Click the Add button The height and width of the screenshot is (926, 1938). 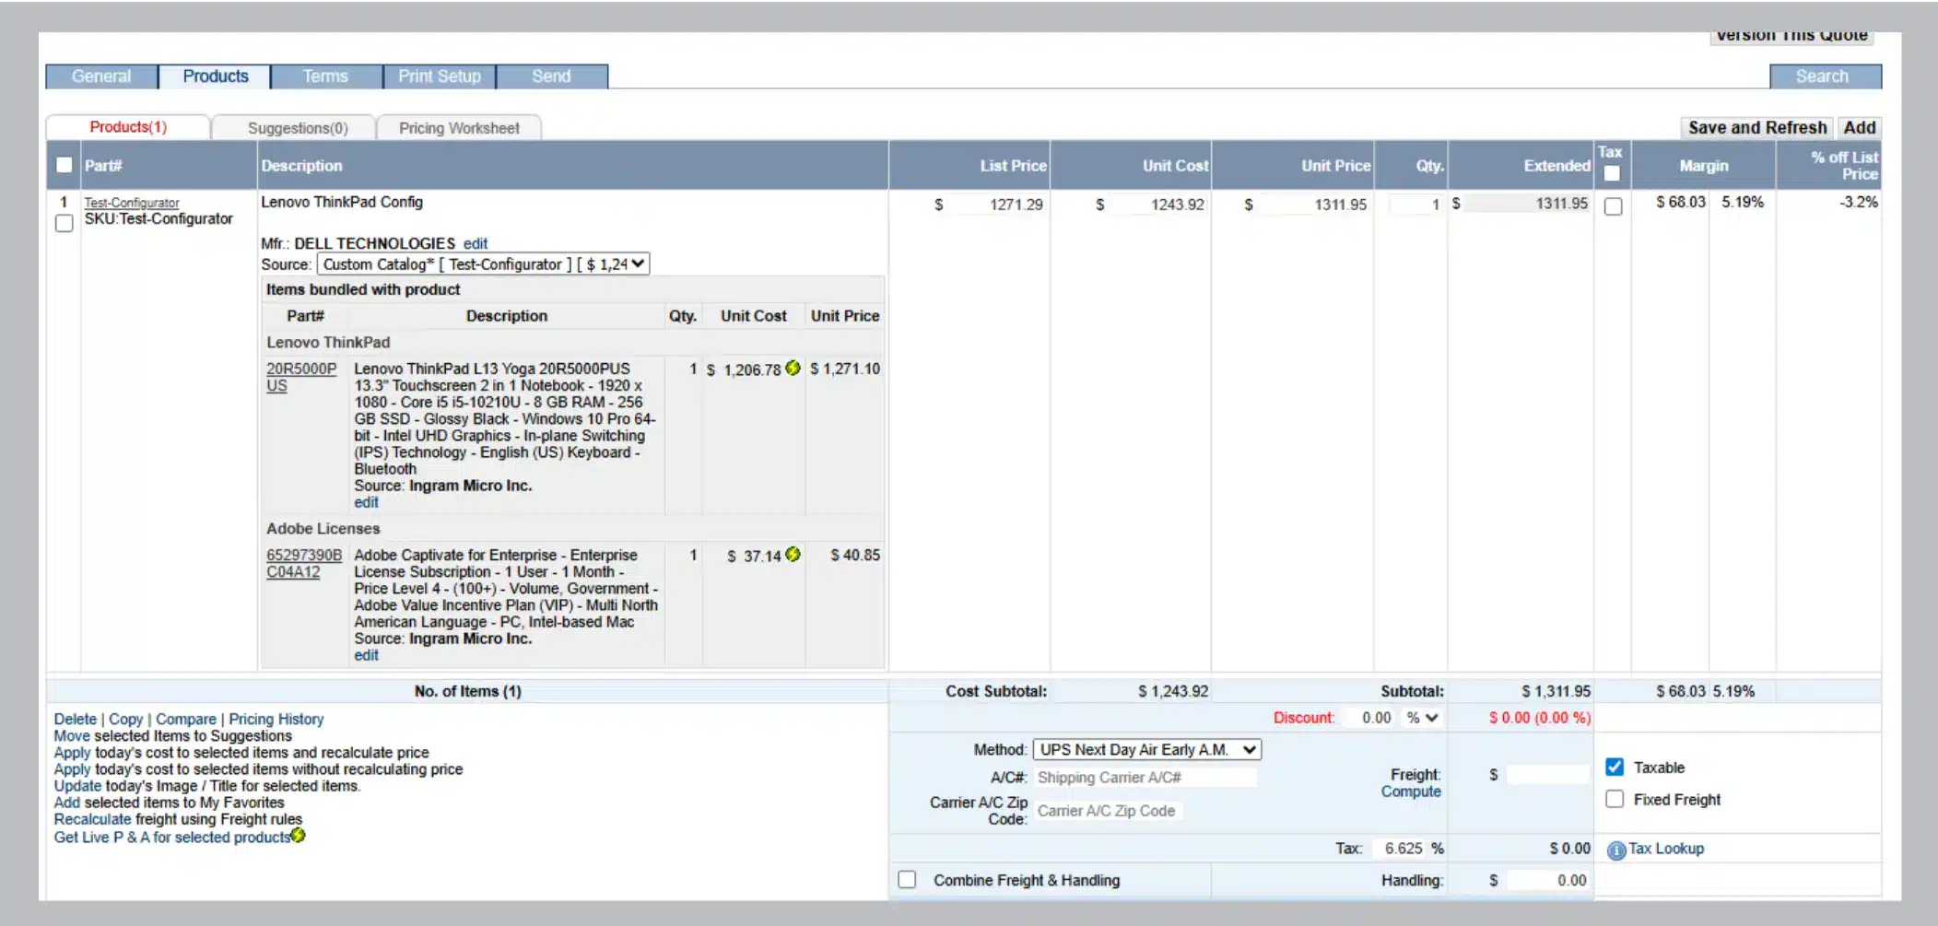(x=1859, y=128)
